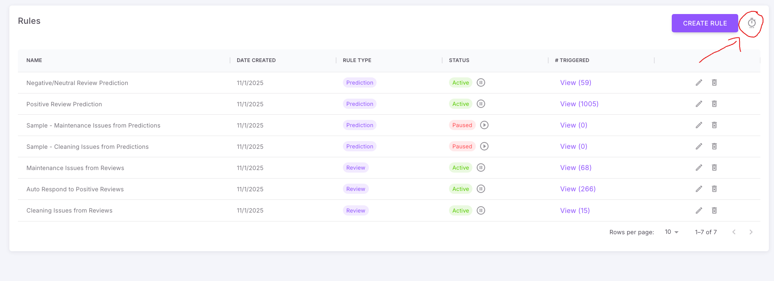
Task: Edit the Negative/Neutral Review Prediction rule
Action: [x=699, y=82]
